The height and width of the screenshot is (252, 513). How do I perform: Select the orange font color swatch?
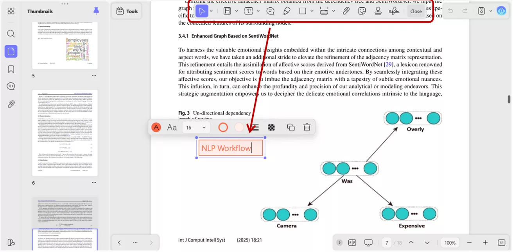point(156,127)
